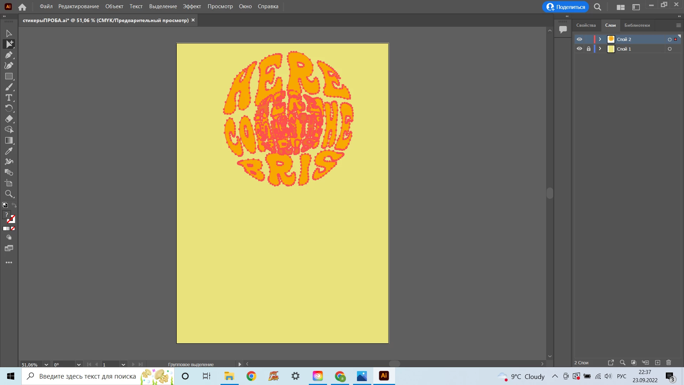Open the rotation angle dropdown

tap(79, 364)
